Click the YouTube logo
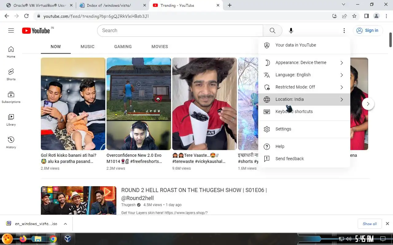 36,30
